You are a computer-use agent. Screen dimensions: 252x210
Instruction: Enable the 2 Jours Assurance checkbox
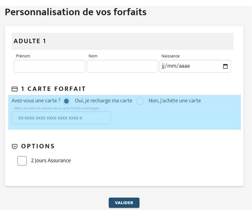(22, 160)
